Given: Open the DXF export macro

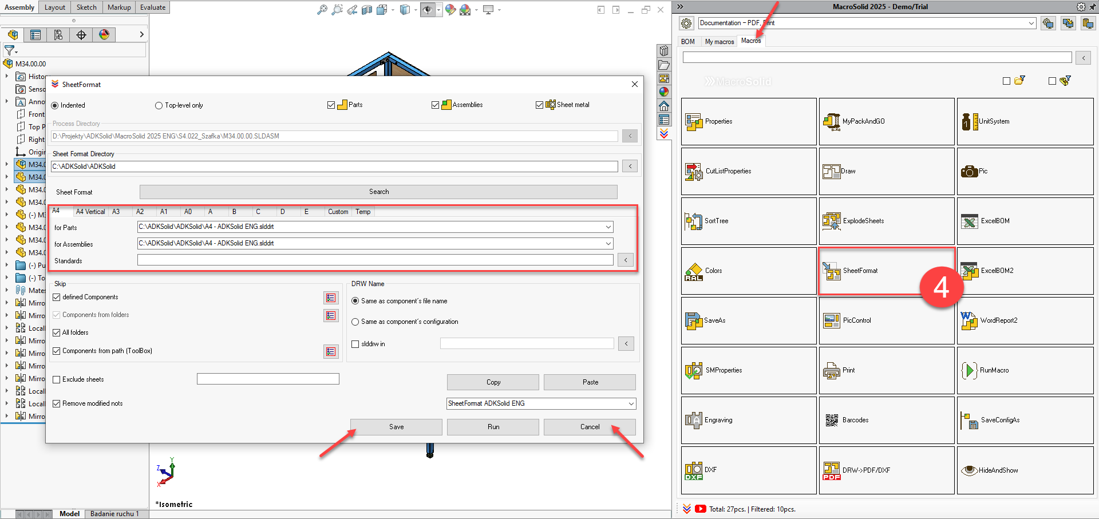Looking at the screenshot, I should [748, 470].
